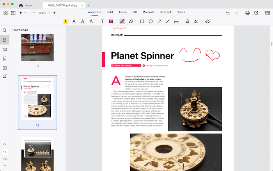This screenshot has height=171, width=273.
Task: Add a sticky note comment
Action: pyautogui.click(x=111, y=21)
